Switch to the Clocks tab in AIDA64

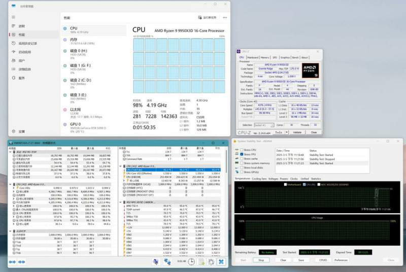coord(294,179)
